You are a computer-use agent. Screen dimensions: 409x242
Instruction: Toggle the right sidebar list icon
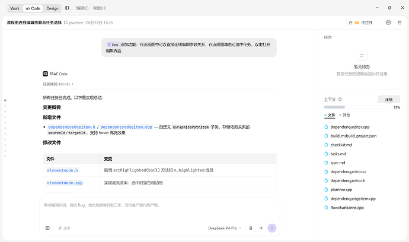point(400,23)
